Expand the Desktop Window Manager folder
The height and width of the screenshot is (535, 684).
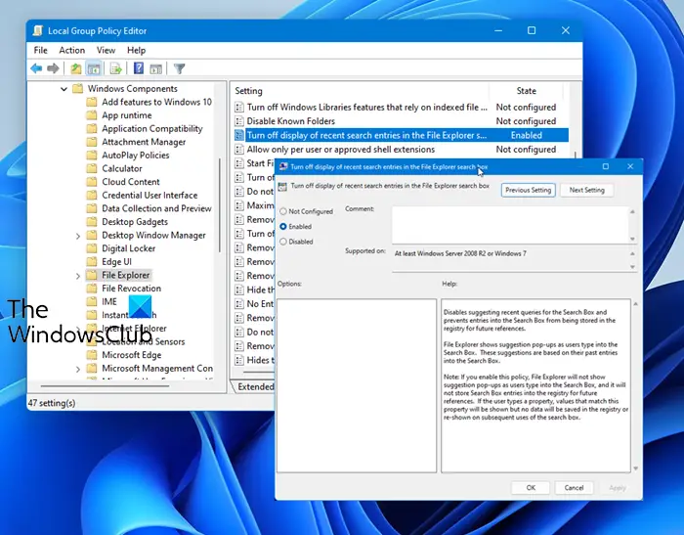coord(78,236)
